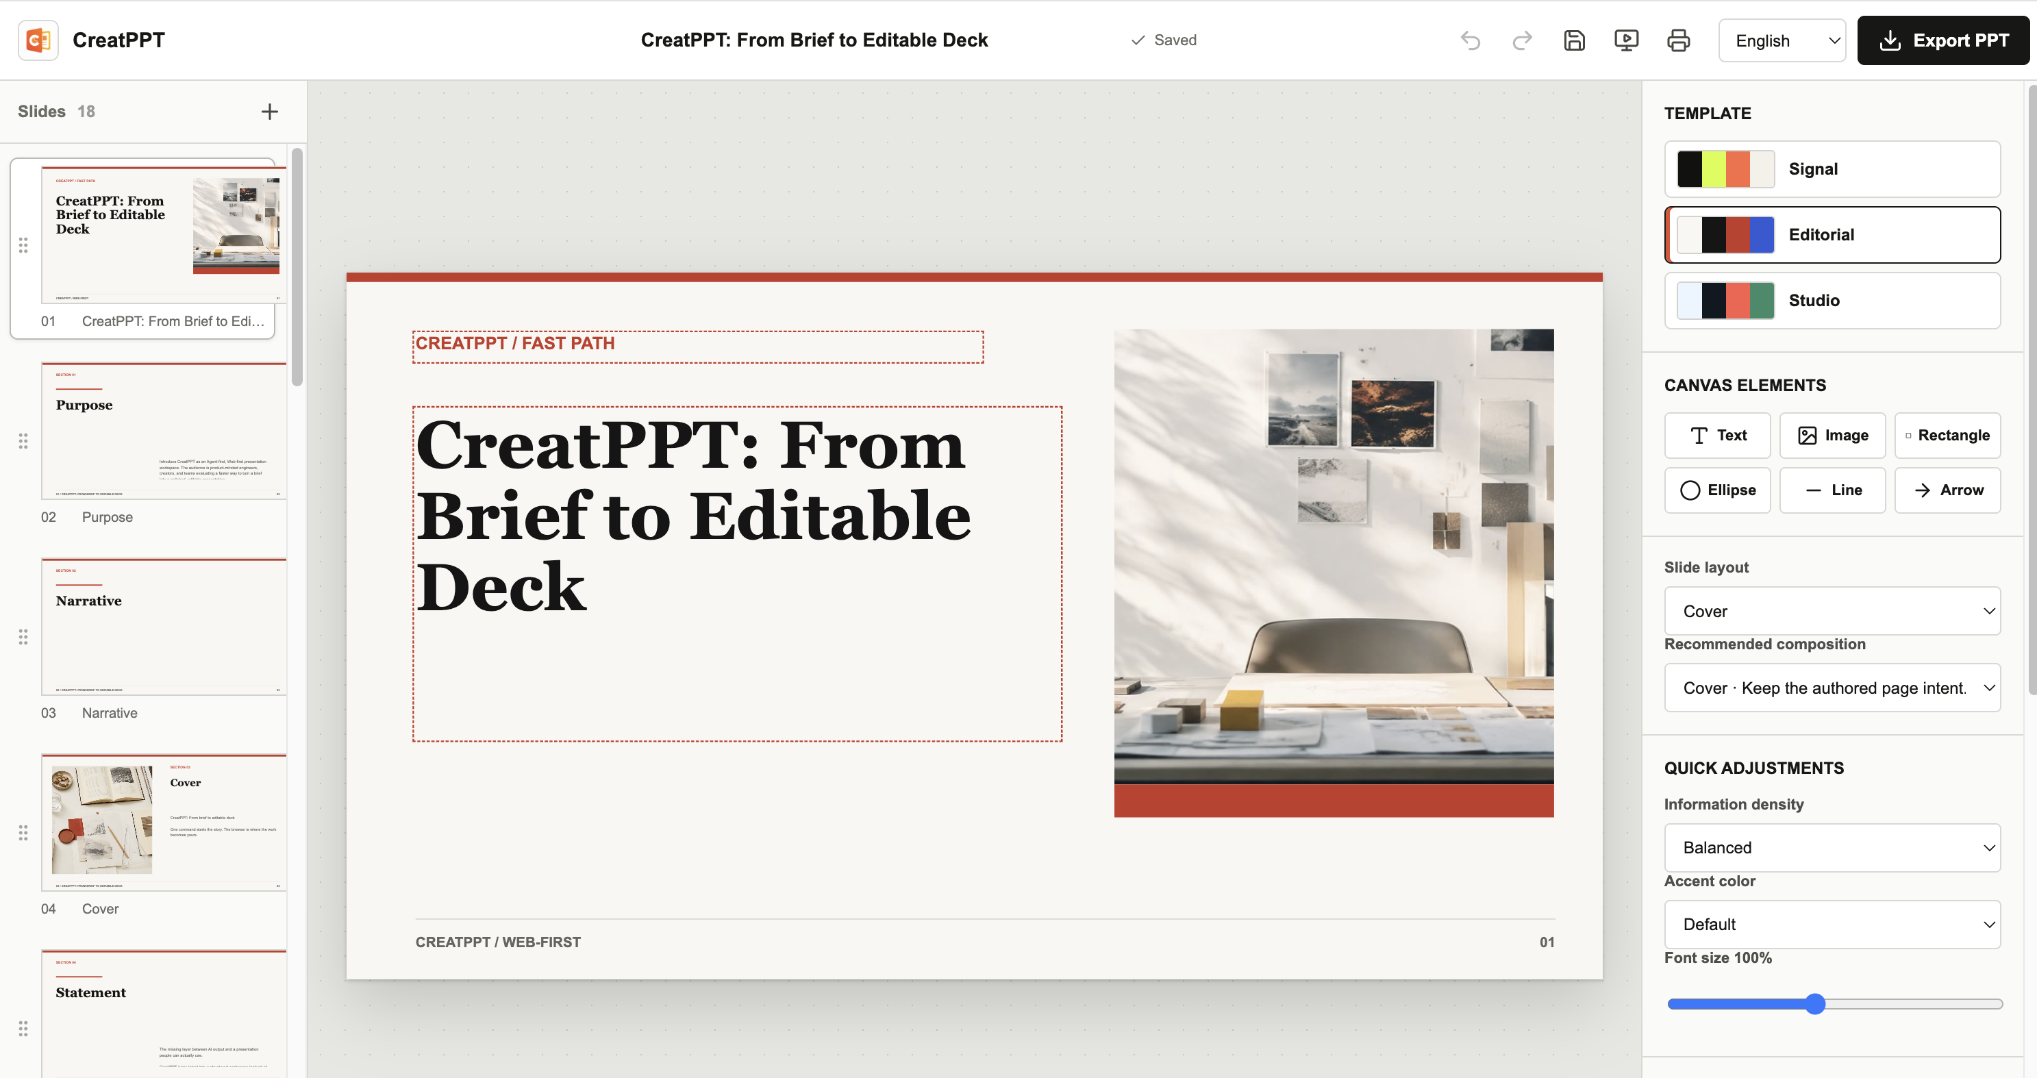Click the right panel vertical scrollbar
Image resolution: width=2037 pixels, height=1078 pixels.
tap(2032, 390)
